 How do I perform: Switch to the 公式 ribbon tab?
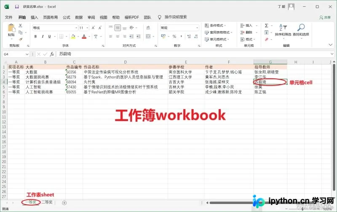point(67,17)
